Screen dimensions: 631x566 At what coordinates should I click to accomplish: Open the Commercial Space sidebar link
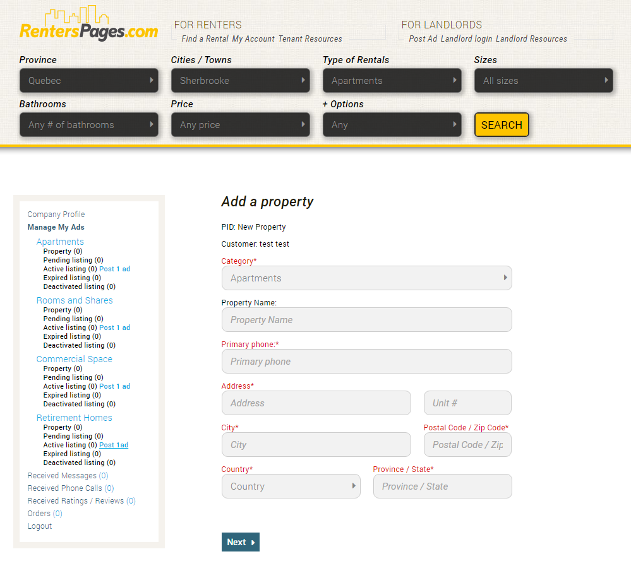coord(75,359)
